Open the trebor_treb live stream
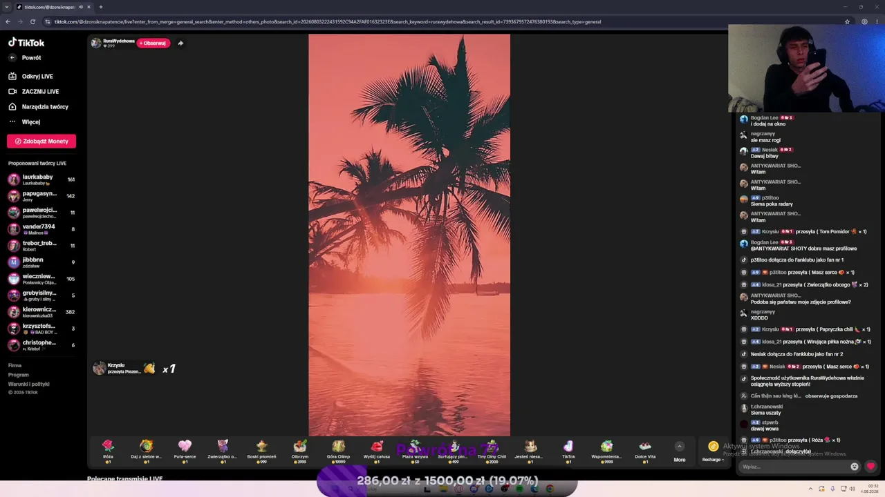Screen dimensions: 885x497 point(41,246)
